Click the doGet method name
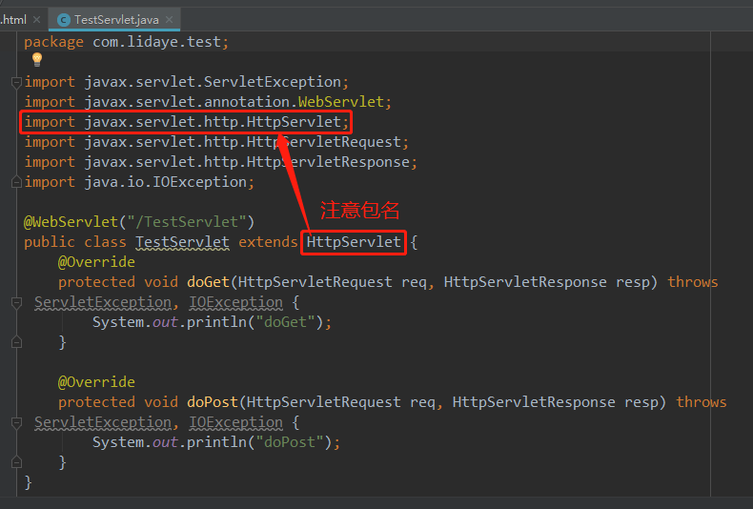The height and width of the screenshot is (509, 753). (x=208, y=282)
